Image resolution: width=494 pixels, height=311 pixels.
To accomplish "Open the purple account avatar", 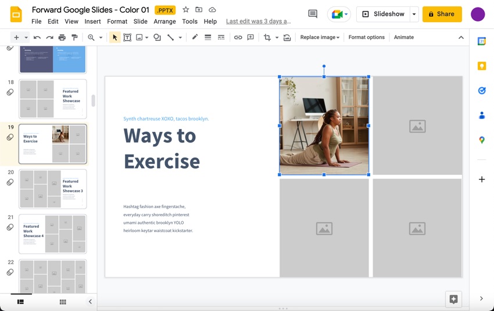I will pyautogui.click(x=478, y=14).
